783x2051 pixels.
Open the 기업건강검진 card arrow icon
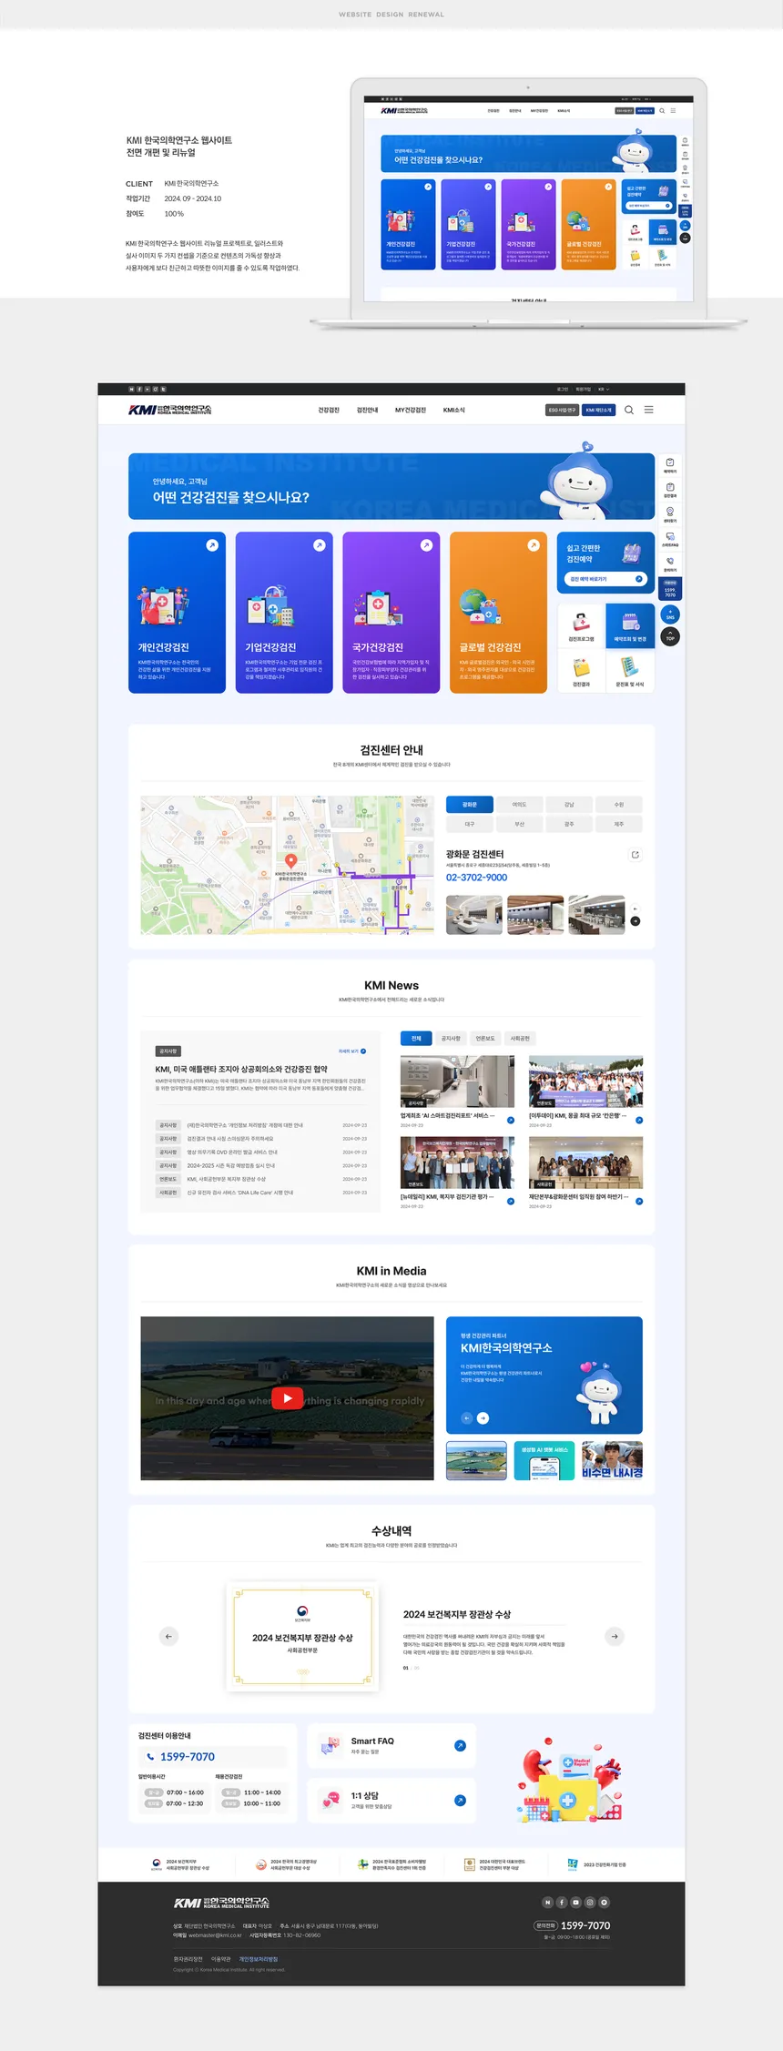point(320,545)
